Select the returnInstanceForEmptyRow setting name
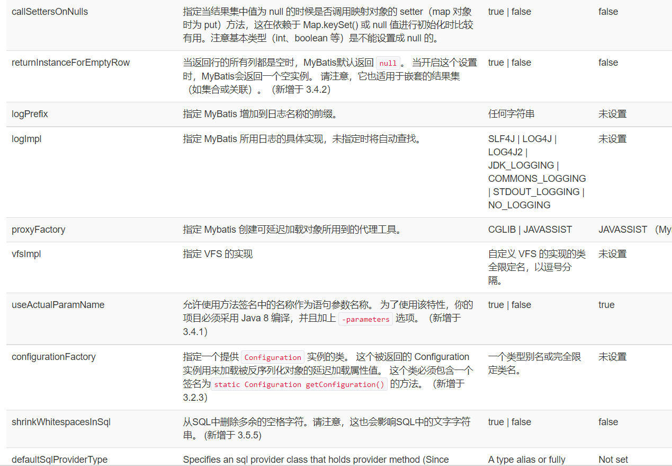Screen dimensions: 672x466 [70, 63]
